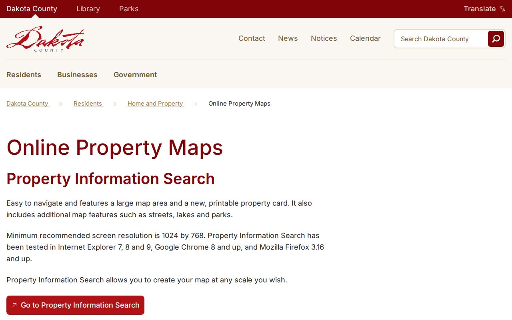Switch to the Library site tab
This screenshot has height=320, width=512.
(88, 9)
